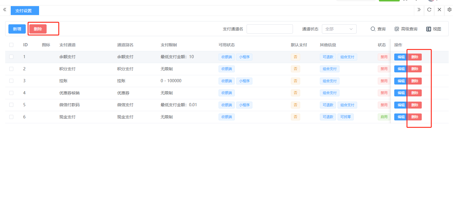Viewport: 453px width, 211px height.
Task: Open 高级查询 advanced search
Action: click(406, 29)
